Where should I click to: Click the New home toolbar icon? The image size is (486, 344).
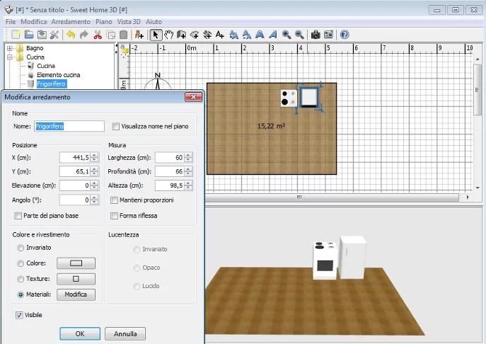(x=14, y=35)
